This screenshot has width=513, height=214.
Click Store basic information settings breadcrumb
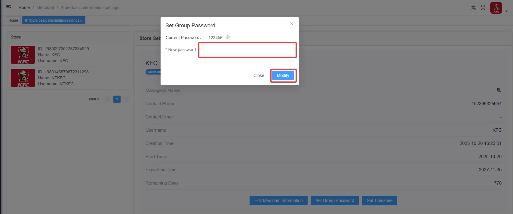coord(90,8)
